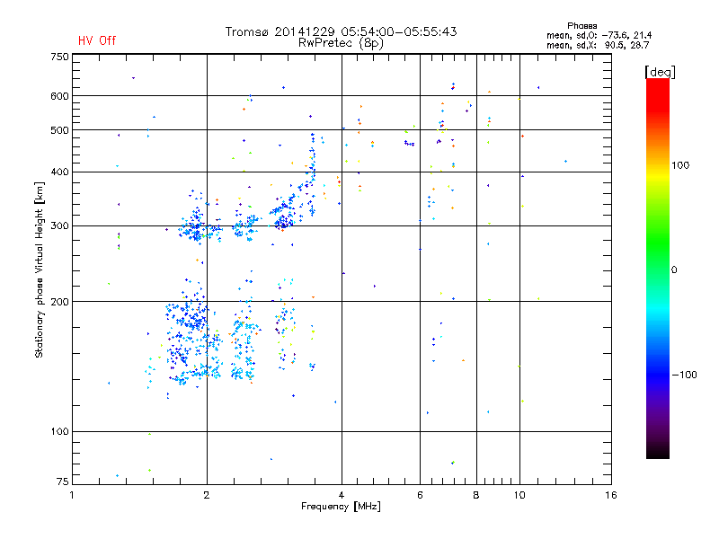Select the 'mean, sd,X: 90.5, 28.7' line
719x539 pixels.
pyautogui.click(x=598, y=45)
